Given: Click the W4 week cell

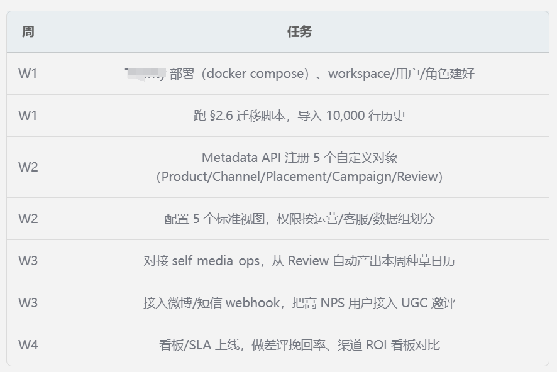Looking at the screenshot, I should tap(28, 345).
